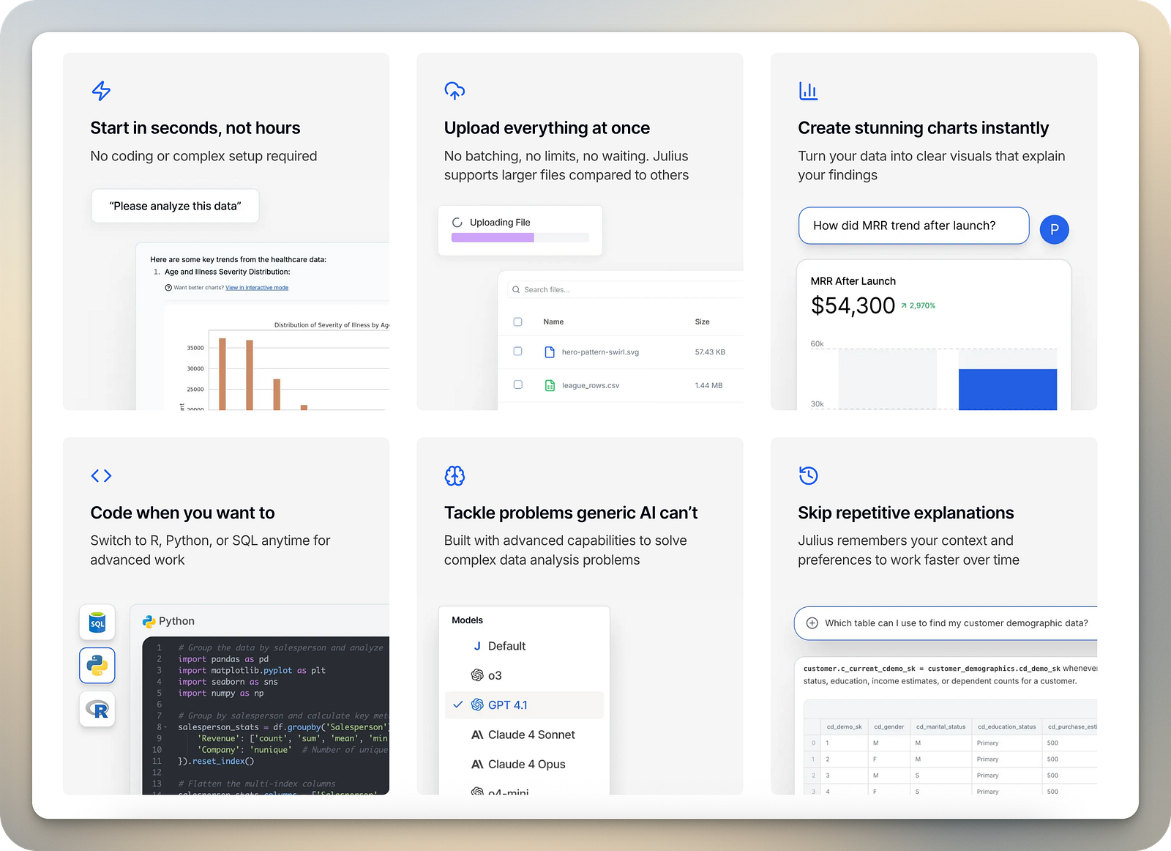
Task: Click the Models heading in the model list
Action: coord(467,620)
